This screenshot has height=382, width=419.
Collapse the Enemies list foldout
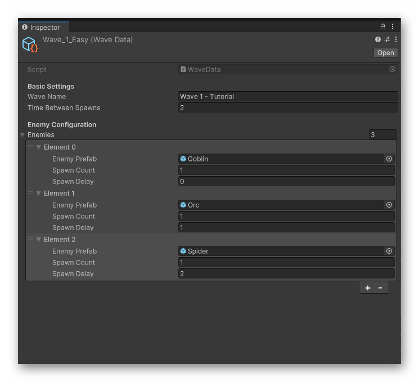tap(22, 135)
